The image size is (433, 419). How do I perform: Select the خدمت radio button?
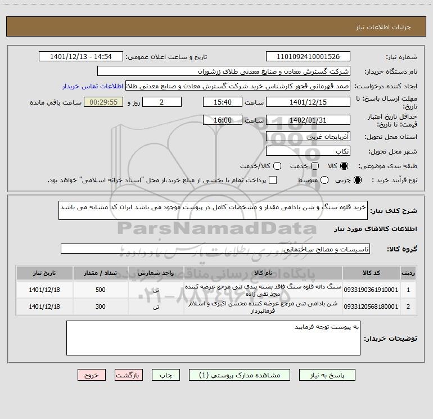[x=315, y=166]
